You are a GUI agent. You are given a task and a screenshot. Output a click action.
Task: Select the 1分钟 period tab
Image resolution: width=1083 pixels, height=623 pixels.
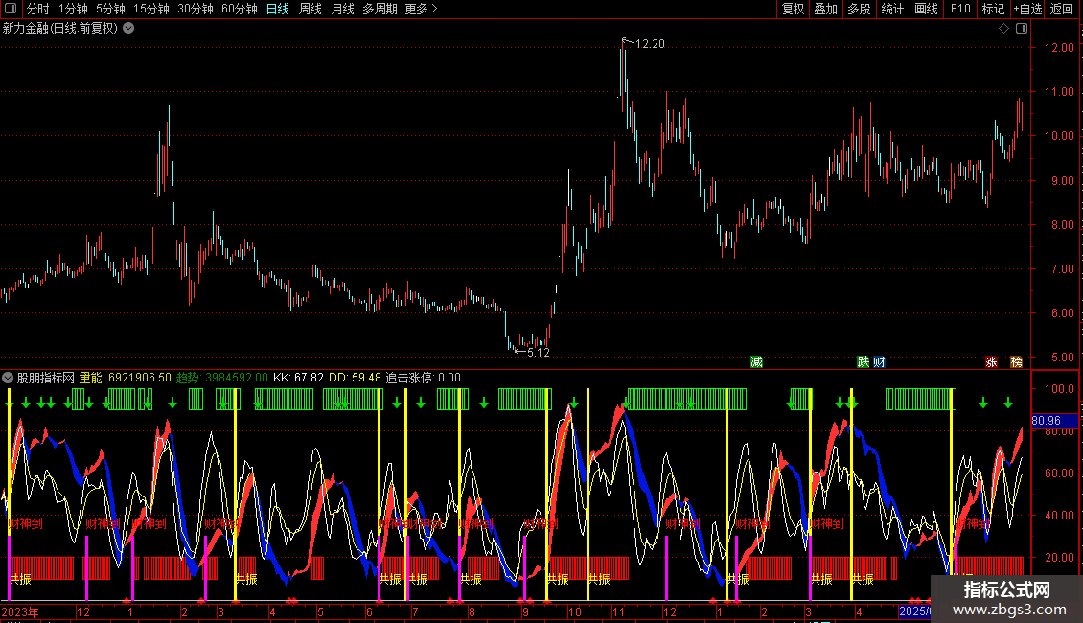(73, 9)
